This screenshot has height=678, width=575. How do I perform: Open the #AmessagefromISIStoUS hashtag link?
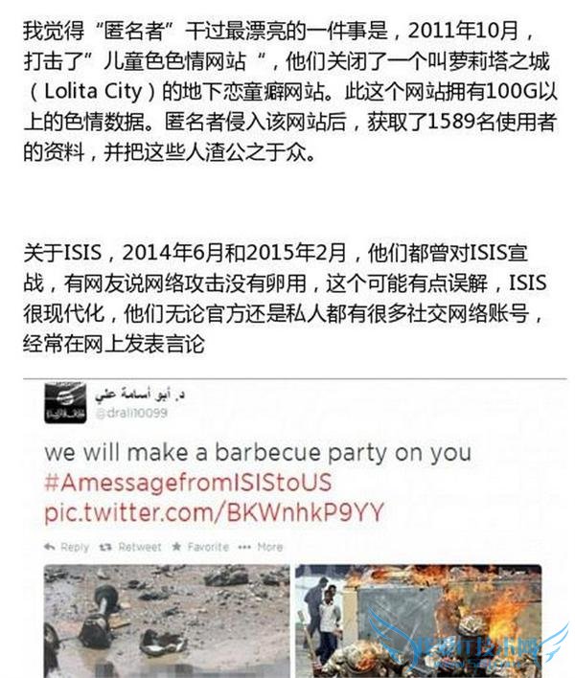(x=188, y=482)
